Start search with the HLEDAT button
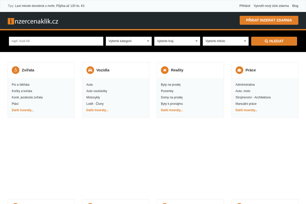This screenshot has height=204, width=306. 274,41
